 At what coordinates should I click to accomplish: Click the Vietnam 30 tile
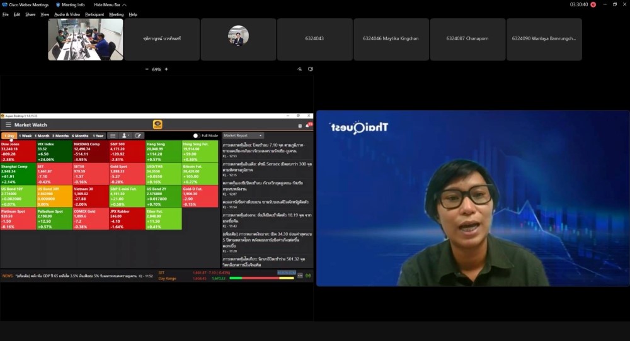91,196
